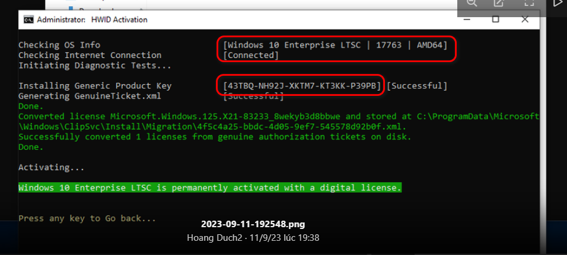The height and width of the screenshot is (255, 567).
Task: Click 'Installing Generic Product Key' line
Action: [x=95, y=86]
